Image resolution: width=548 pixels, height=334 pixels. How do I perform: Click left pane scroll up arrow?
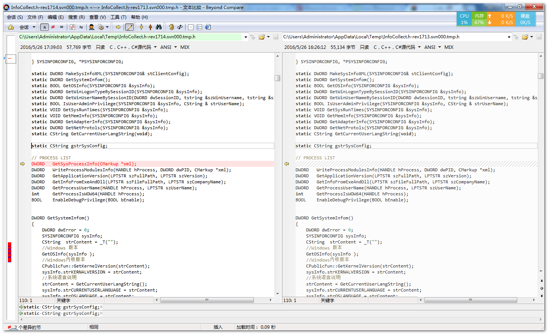click(278, 56)
